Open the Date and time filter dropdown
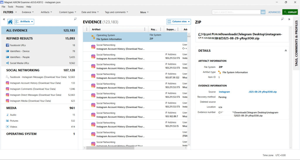Viewport: 300px width, 160px height. point(90,12)
